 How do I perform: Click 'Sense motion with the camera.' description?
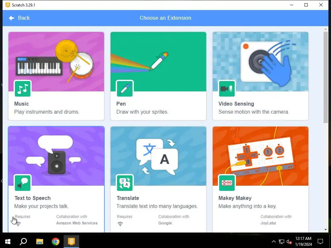pos(254,112)
